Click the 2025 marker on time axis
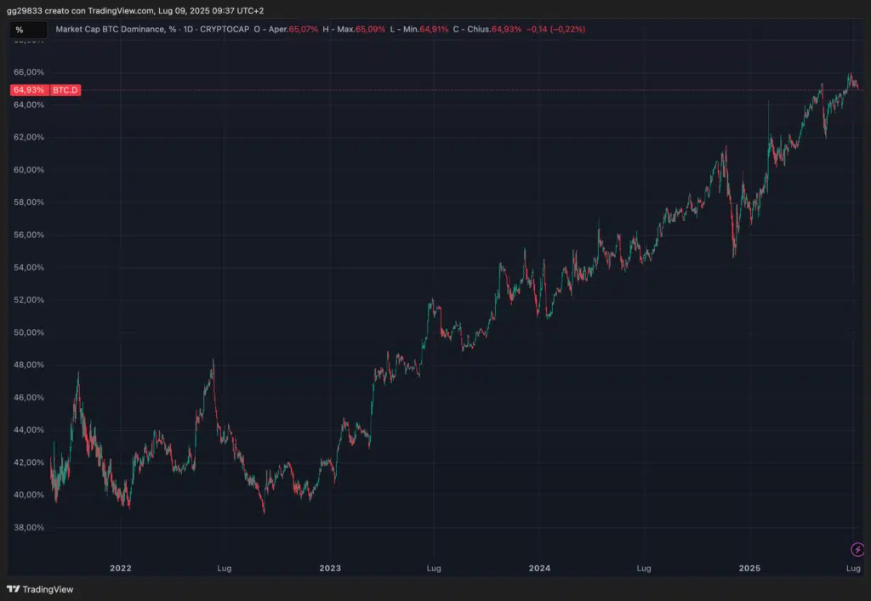This screenshot has width=871, height=601. [x=749, y=568]
